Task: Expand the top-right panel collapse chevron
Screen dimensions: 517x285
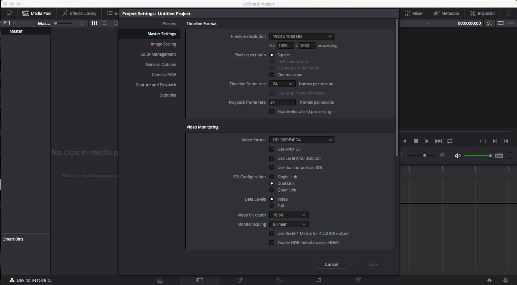Action: click(x=508, y=13)
